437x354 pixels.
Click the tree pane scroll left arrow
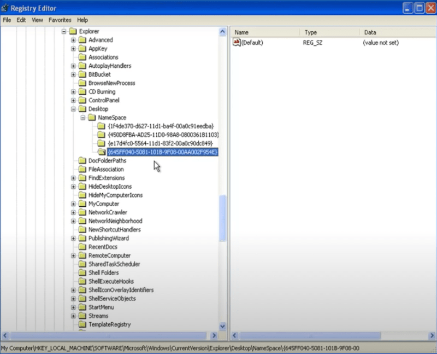[5, 335]
